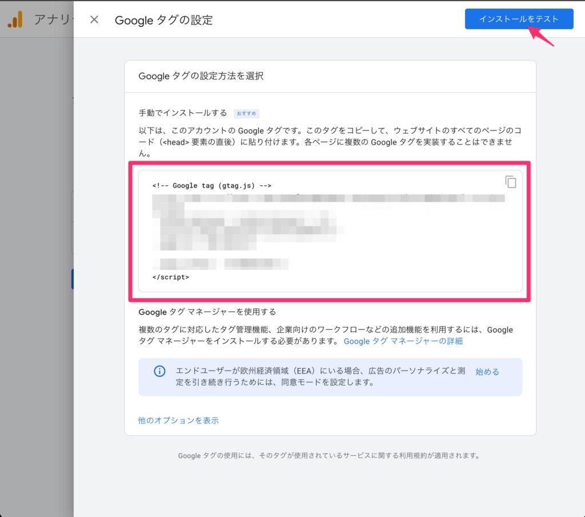Click 始める in the consent mode banner
The height and width of the screenshot is (517, 585).
[x=487, y=372]
